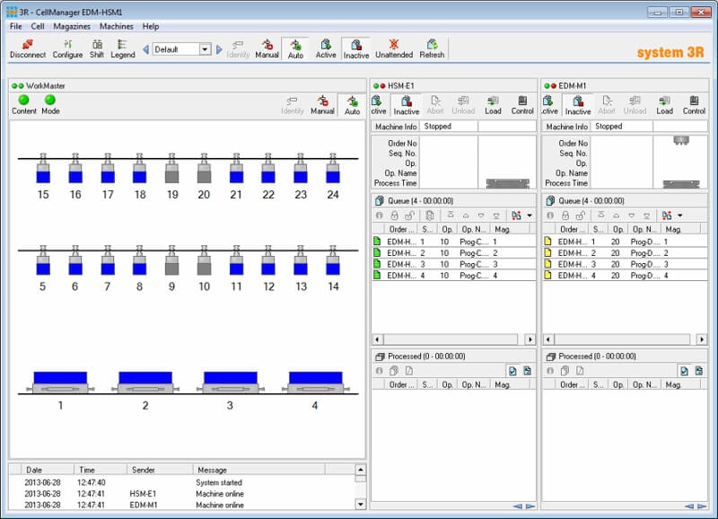
Task: Click the EDM-M1 log message row
Action: coord(181,505)
